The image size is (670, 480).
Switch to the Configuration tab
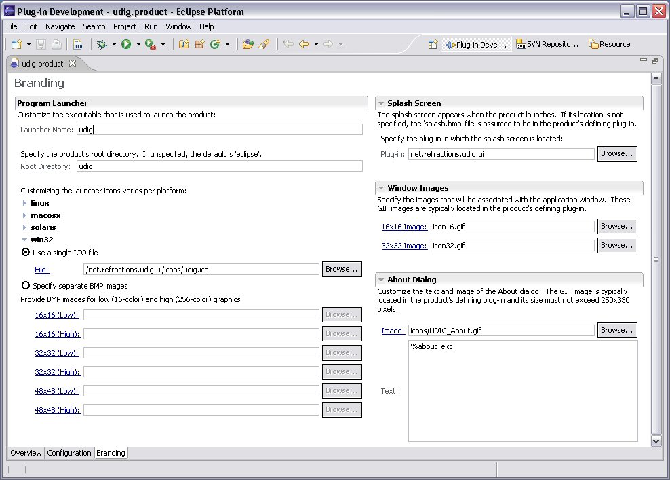click(69, 453)
